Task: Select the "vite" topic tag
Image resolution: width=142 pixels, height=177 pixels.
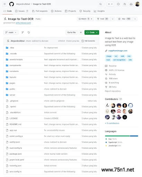Action: [x=130, y=60]
